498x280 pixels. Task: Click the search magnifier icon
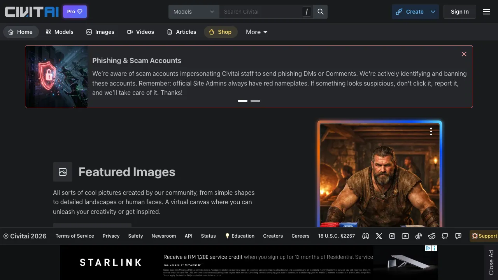pos(320,12)
